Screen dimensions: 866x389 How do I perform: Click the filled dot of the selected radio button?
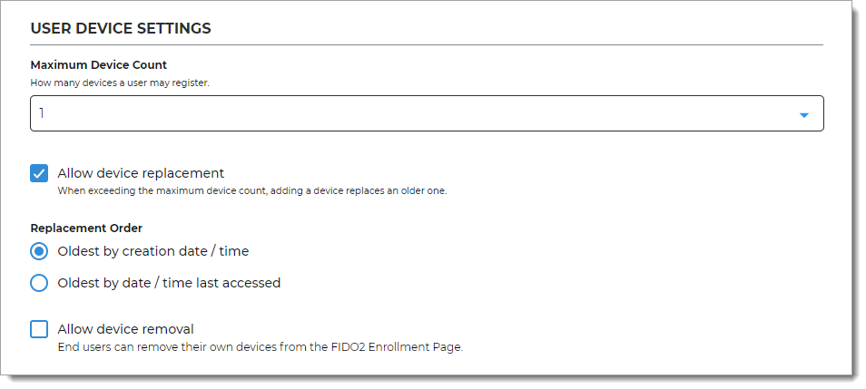point(39,251)
